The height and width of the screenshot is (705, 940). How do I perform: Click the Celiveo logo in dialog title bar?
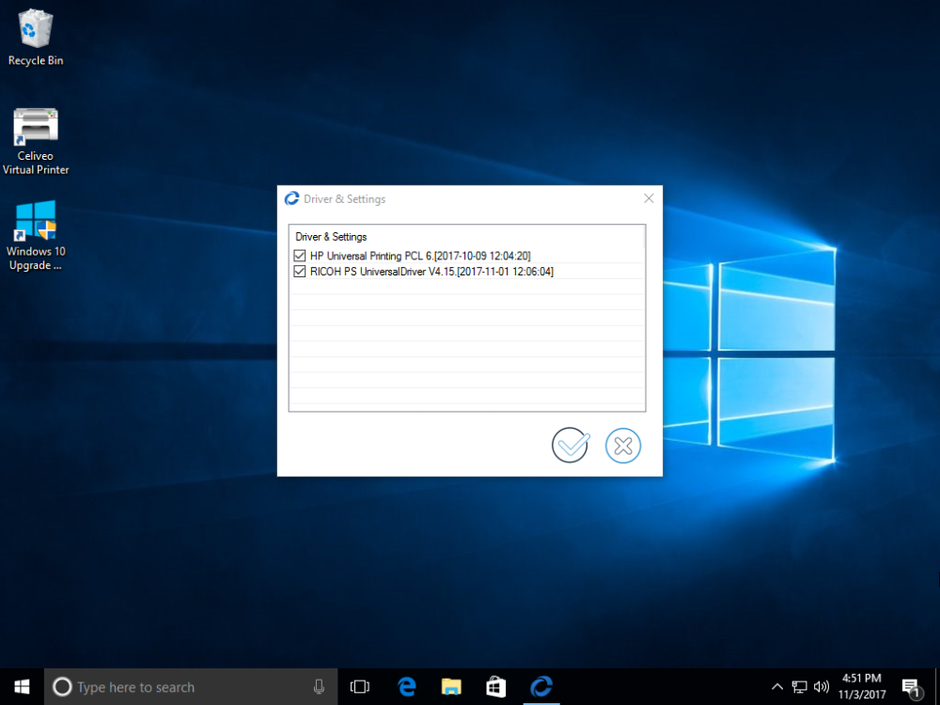(291, 198)
